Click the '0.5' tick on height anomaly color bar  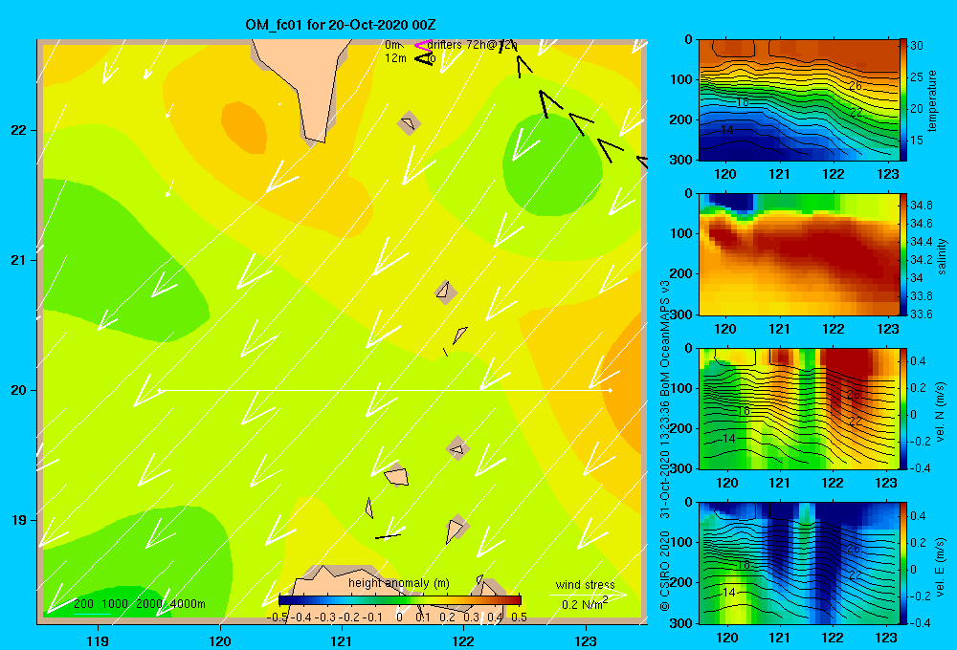[x=519, y=617]
